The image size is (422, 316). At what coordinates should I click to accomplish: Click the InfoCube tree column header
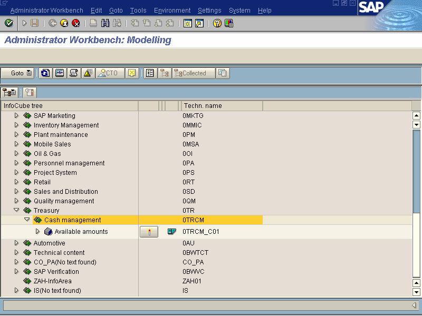click(70, 106)
